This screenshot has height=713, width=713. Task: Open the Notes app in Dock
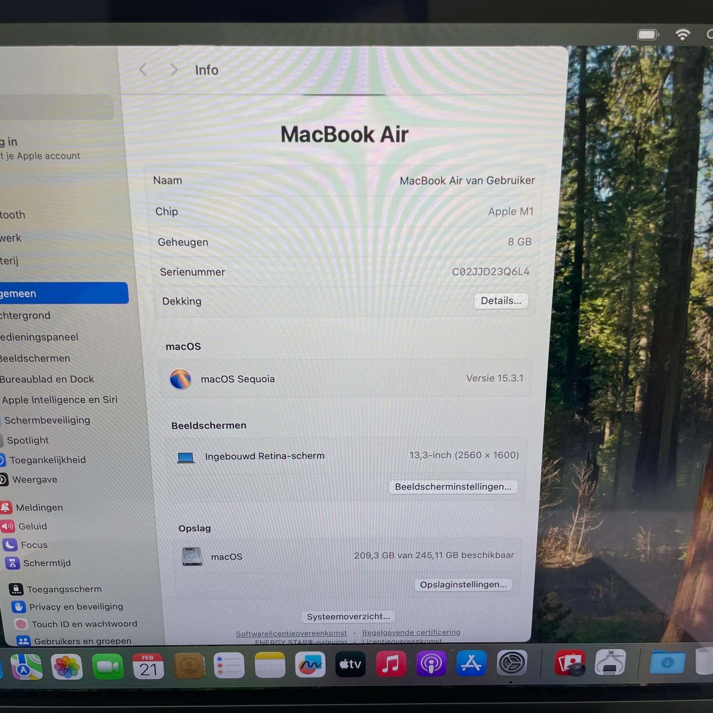pos(270,665)
